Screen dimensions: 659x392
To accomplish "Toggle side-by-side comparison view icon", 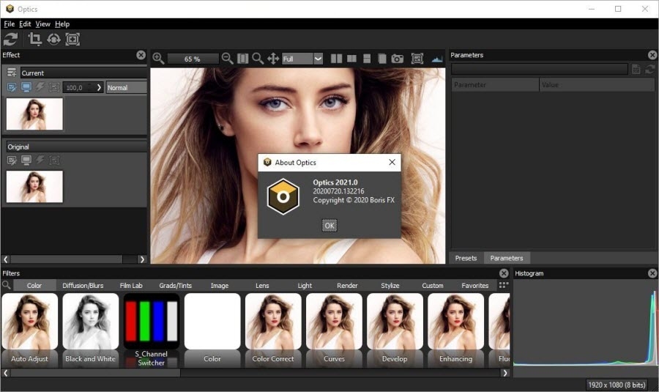I will pyautogui.click(x=336, y=59).
